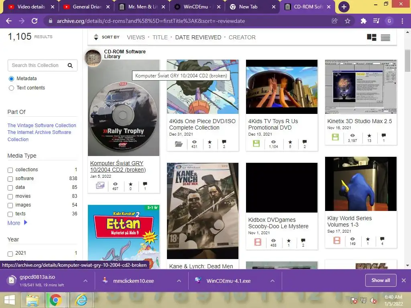
Task: Click the page vertical scrollbar thumb
Action: [407, 61]
